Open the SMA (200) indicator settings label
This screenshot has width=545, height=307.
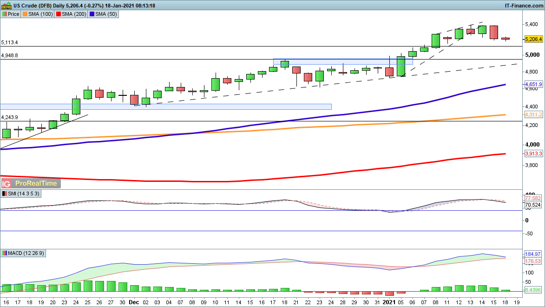(74, 14)
